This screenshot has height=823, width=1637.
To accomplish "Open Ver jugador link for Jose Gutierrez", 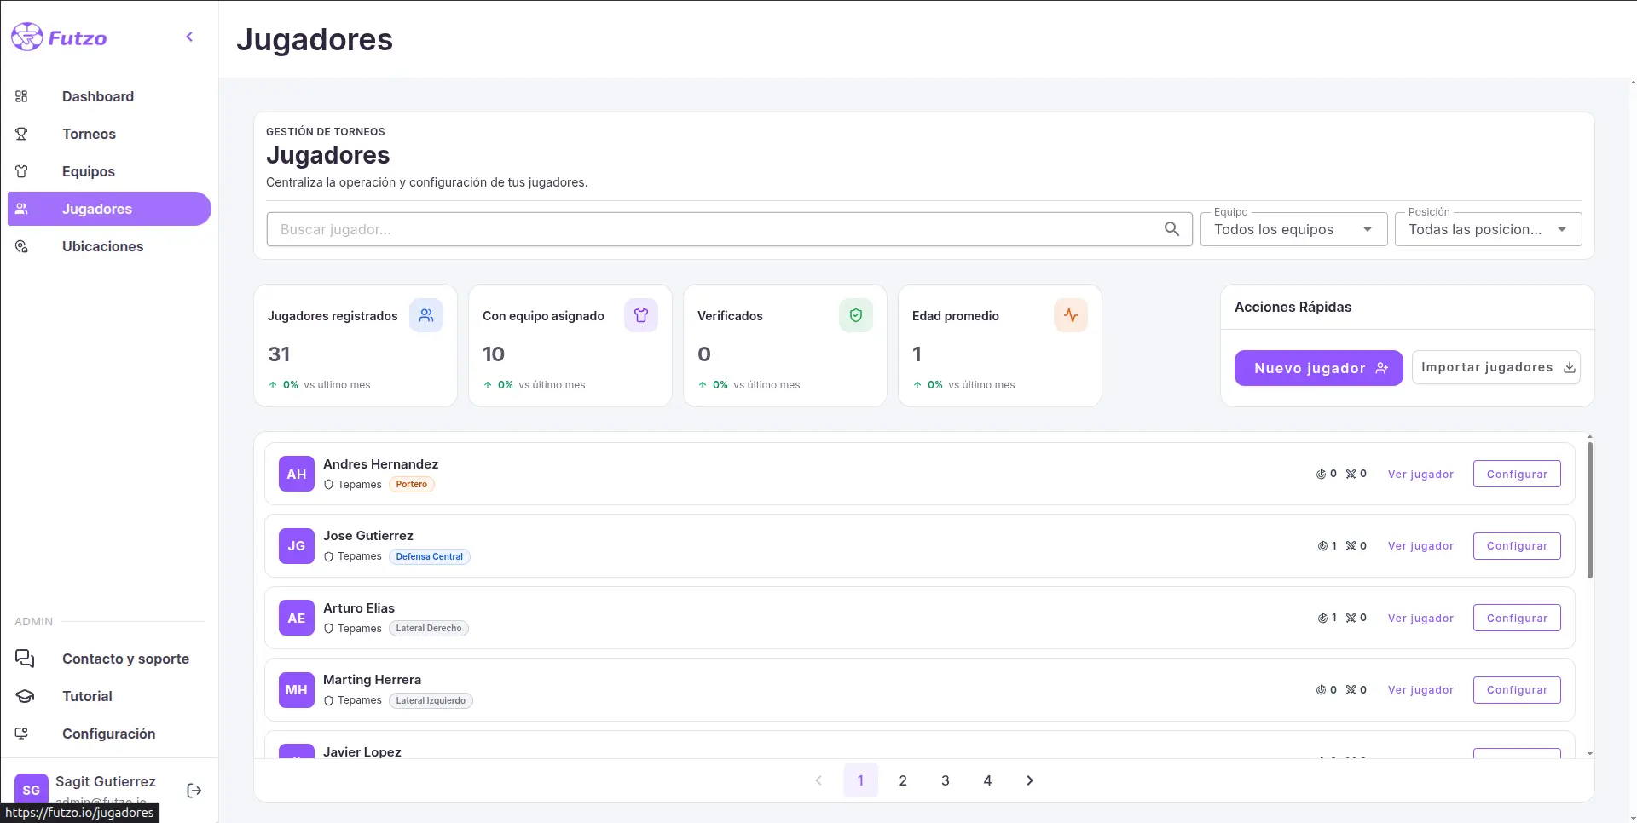I will [1420, 546].
